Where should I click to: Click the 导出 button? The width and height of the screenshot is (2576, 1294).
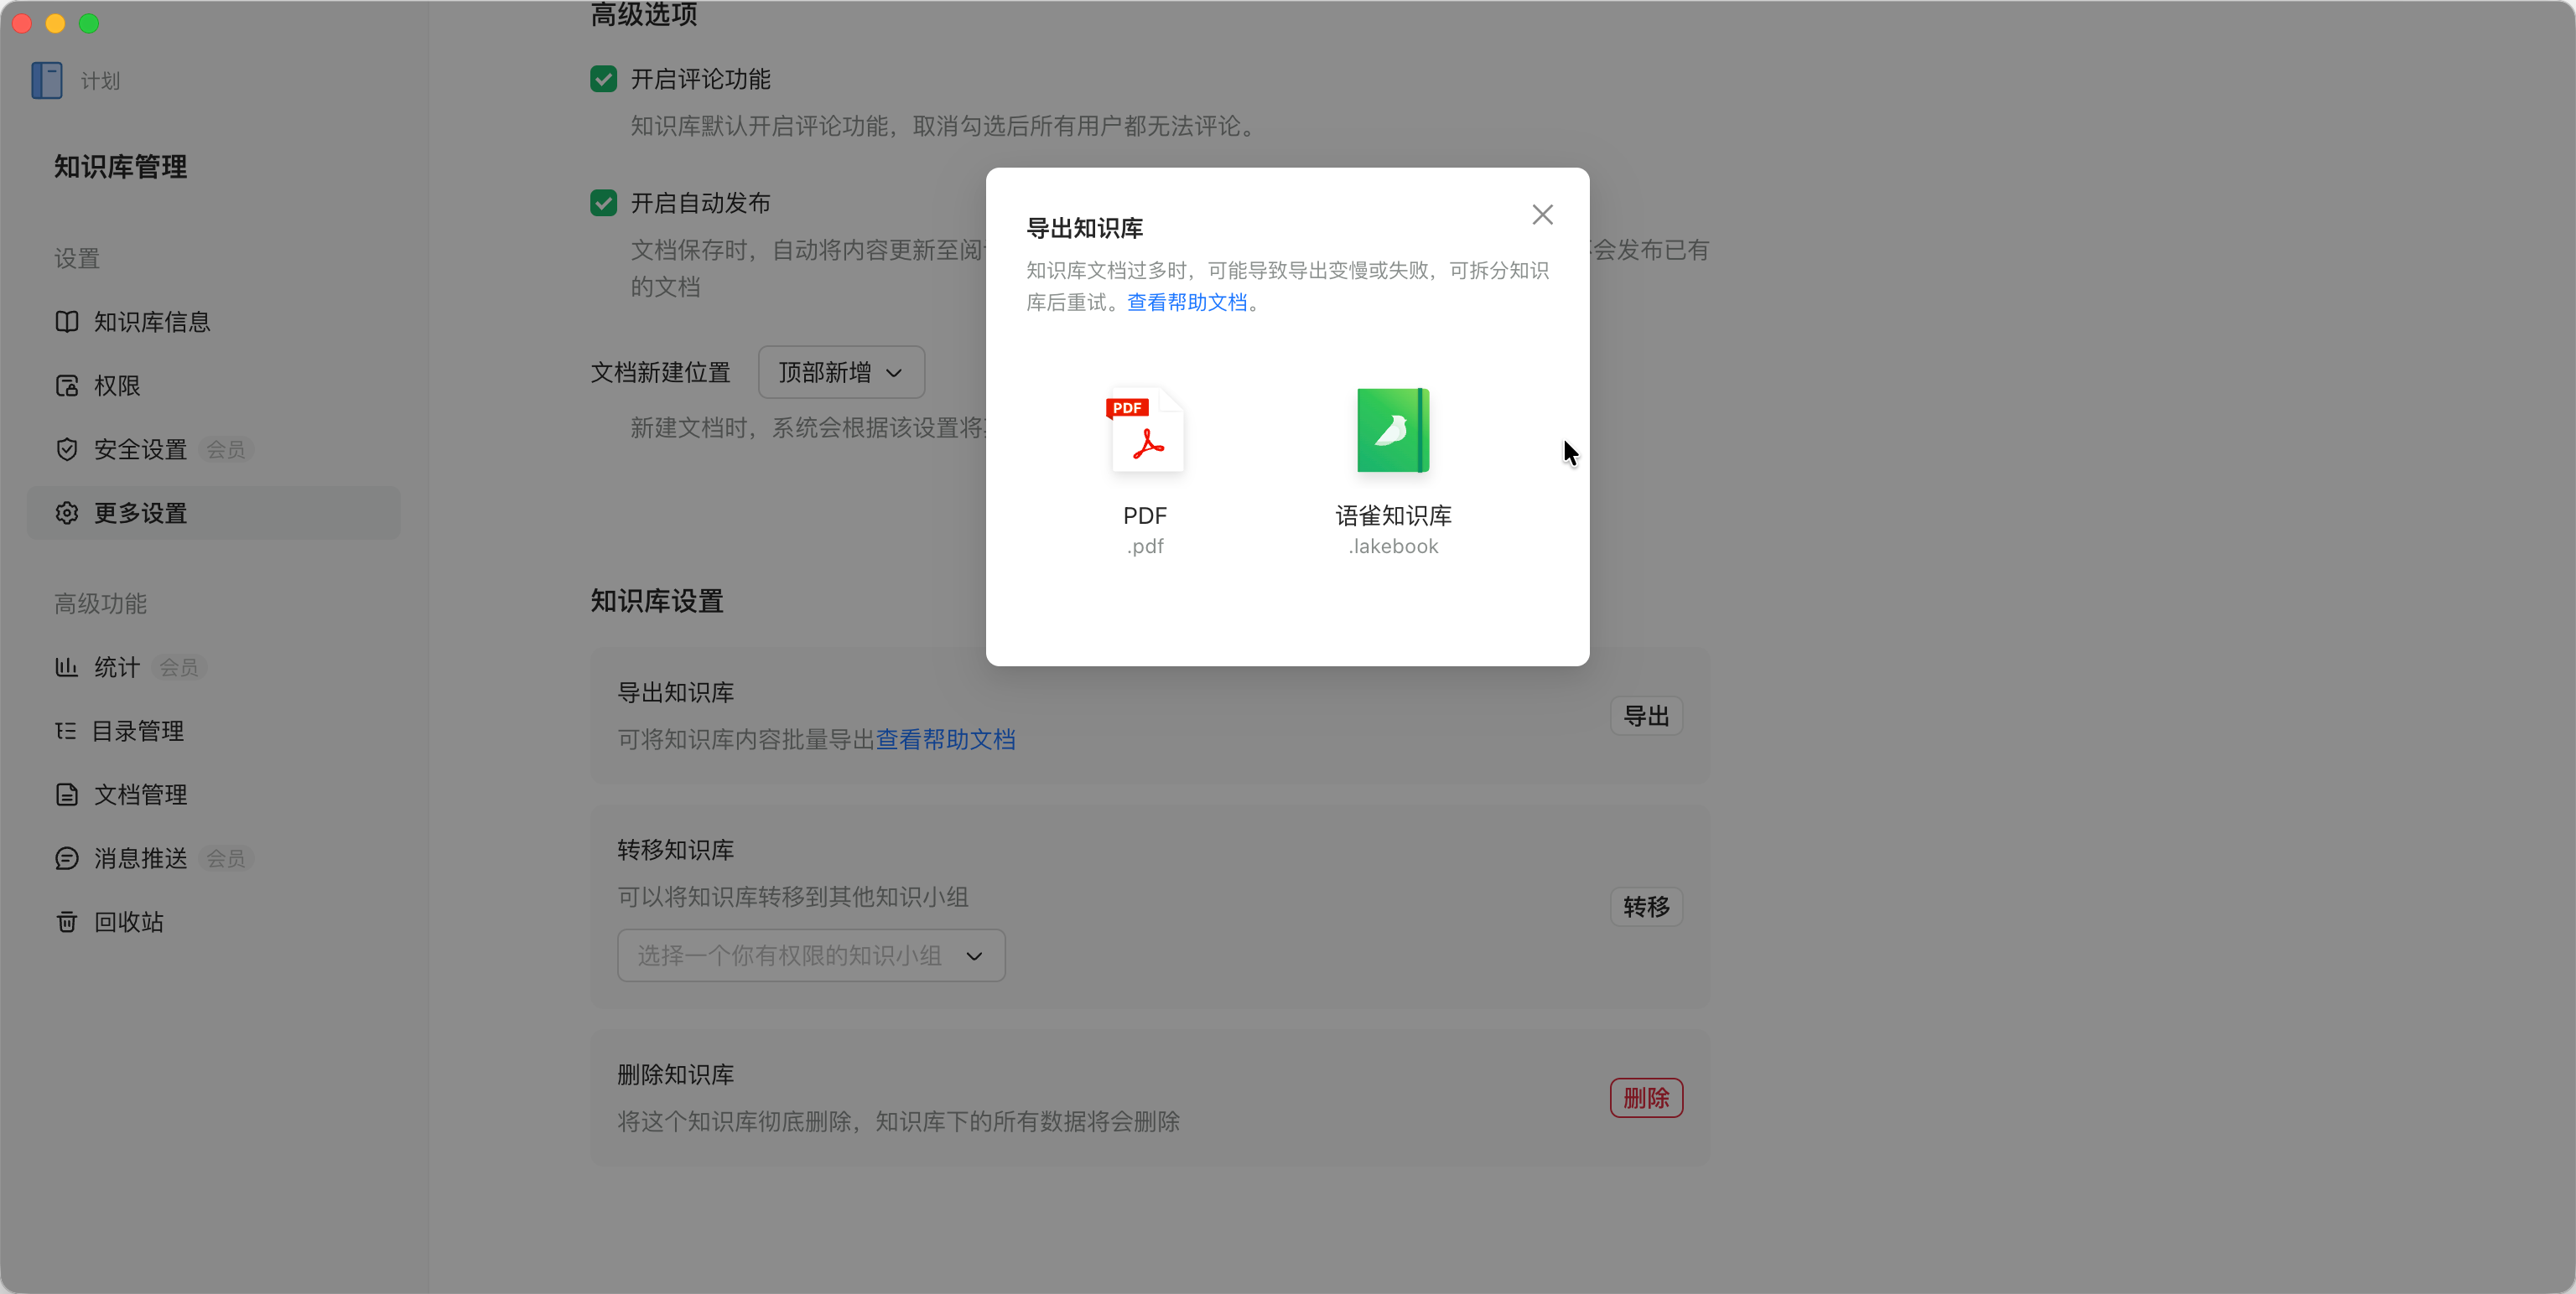click(1646, 717)
